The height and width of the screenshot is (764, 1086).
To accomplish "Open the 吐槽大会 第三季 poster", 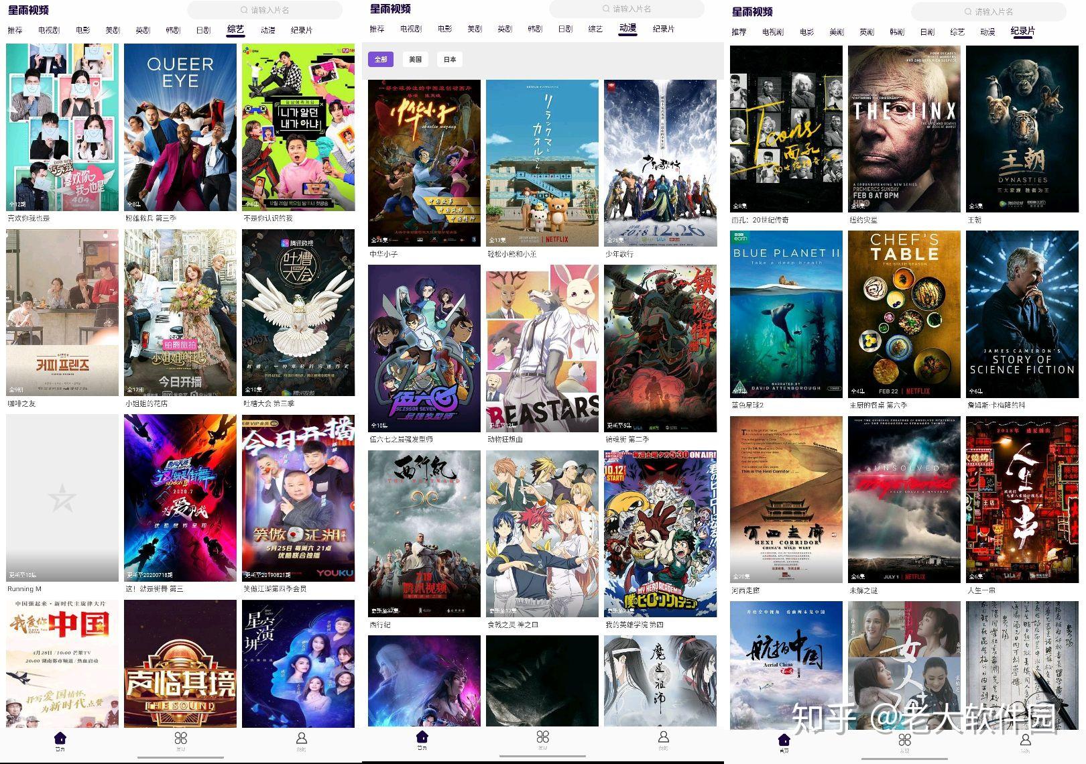I will (x=298, y=312).
